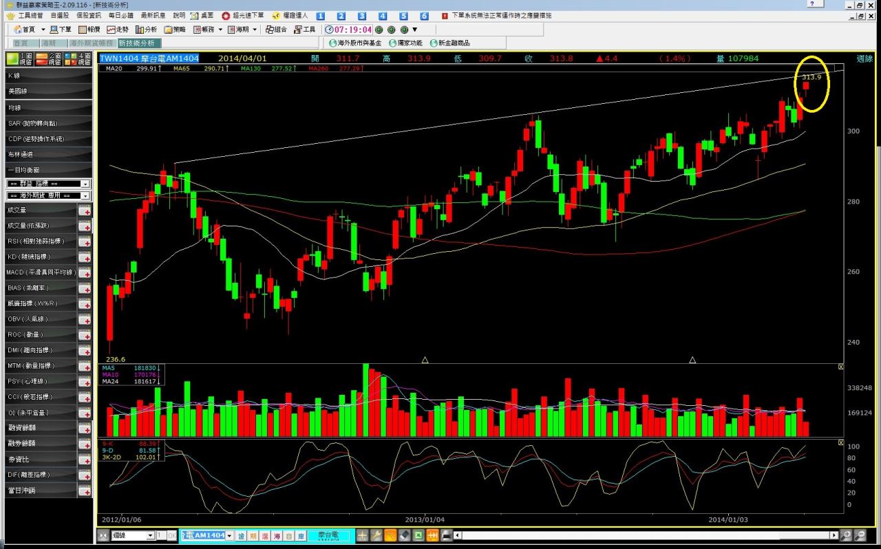Click the zoom in magnifier at bottom right

click(x=847, y=535)
